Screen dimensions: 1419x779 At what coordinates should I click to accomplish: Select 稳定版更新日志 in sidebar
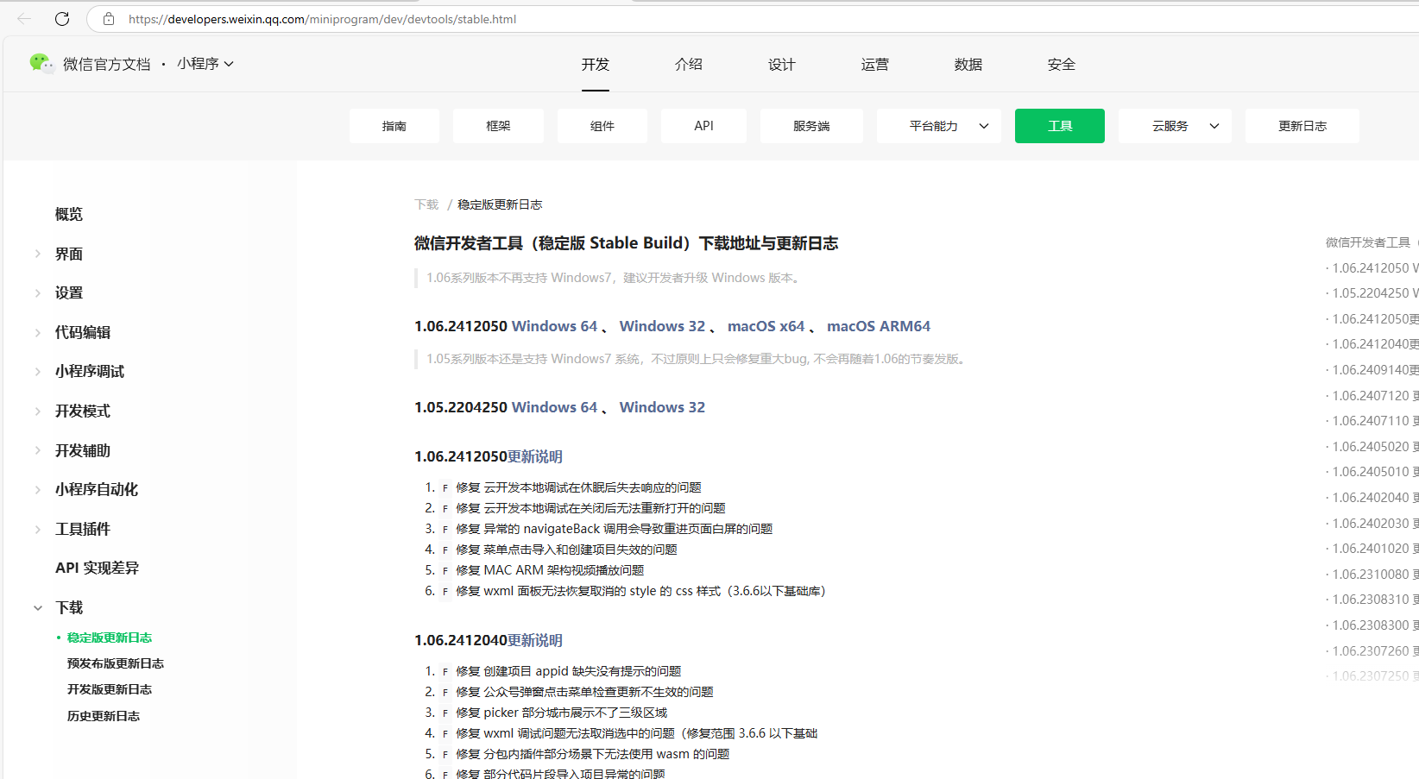point(110,638)
